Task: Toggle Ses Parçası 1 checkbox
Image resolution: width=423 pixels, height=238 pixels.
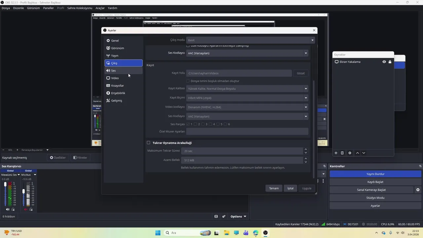Action: [x=188, y=124]
